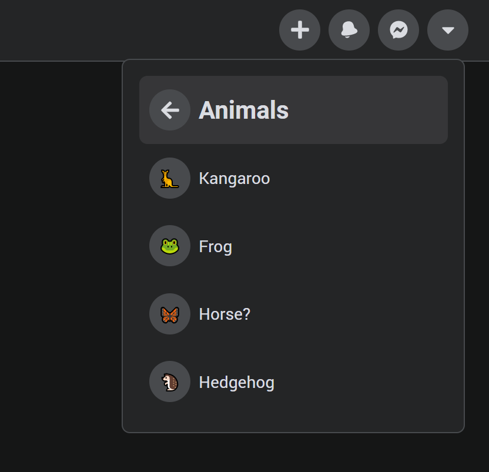Click the Kangaroo emoji icon
489x472 pixels.
click(x=169, y=178)
